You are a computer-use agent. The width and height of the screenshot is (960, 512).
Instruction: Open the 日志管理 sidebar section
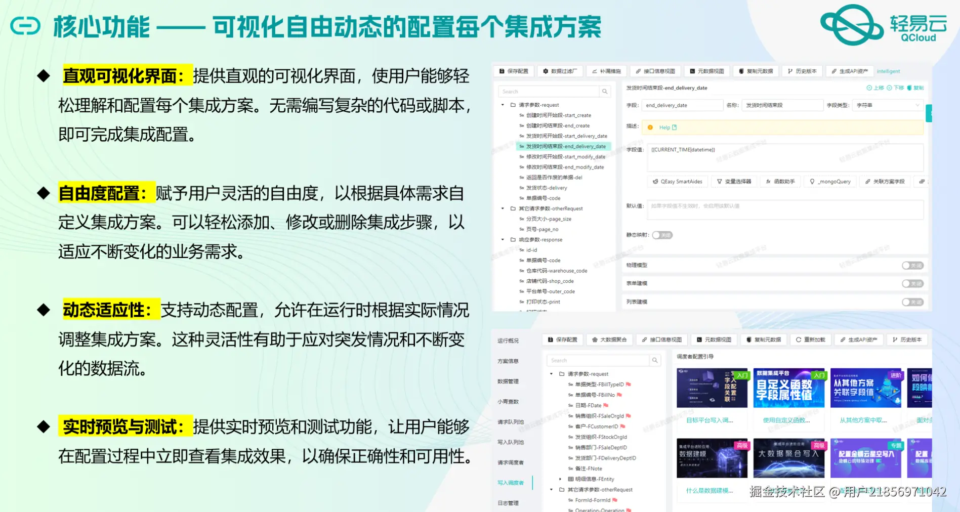pos(508,503)
